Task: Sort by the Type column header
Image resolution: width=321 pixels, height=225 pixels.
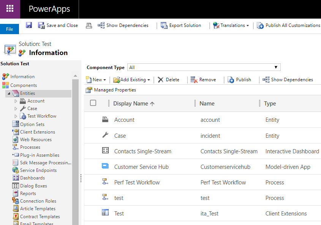Action: [270, 104]
